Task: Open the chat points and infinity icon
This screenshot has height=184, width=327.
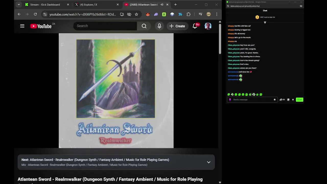Action: (282, 100)
